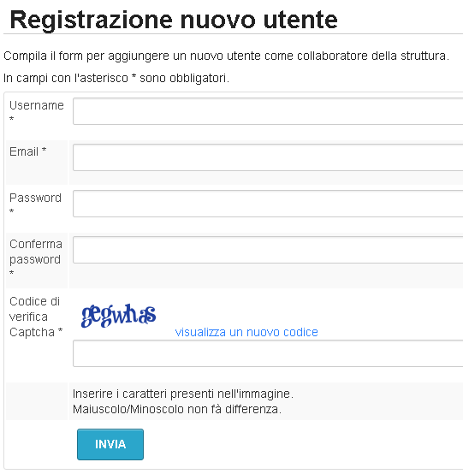Click the Captcha code entry field

(x=268, y=353)
